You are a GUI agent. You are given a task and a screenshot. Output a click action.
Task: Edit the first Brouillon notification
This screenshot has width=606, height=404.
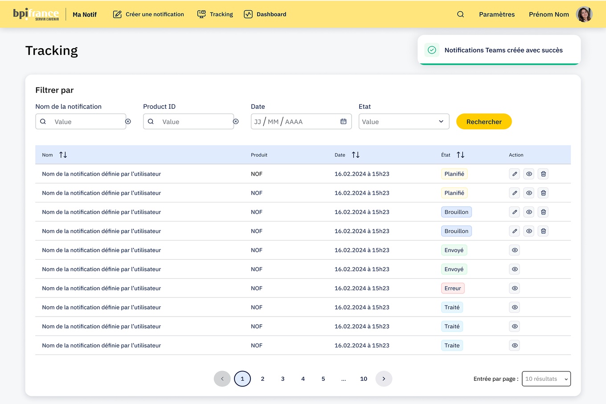(515, 212)
